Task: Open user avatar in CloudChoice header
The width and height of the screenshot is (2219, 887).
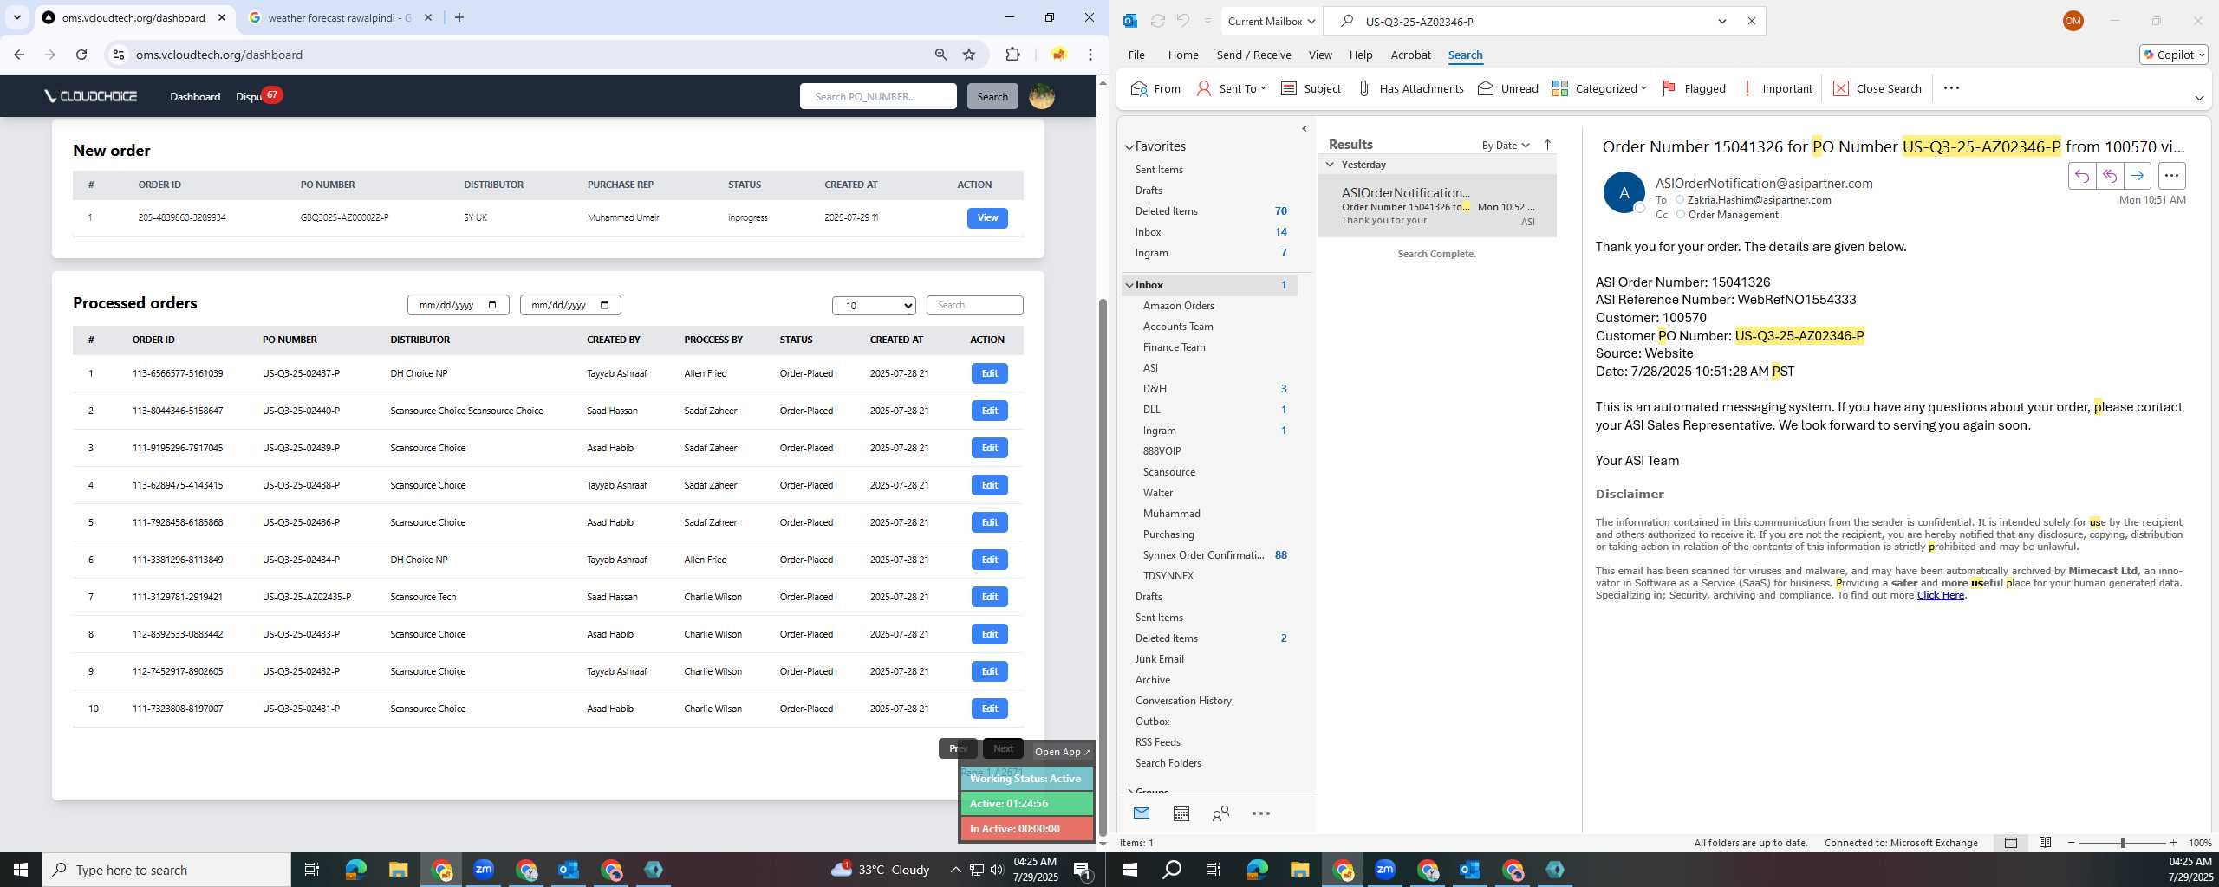Action: click(x=1041, y=96)
